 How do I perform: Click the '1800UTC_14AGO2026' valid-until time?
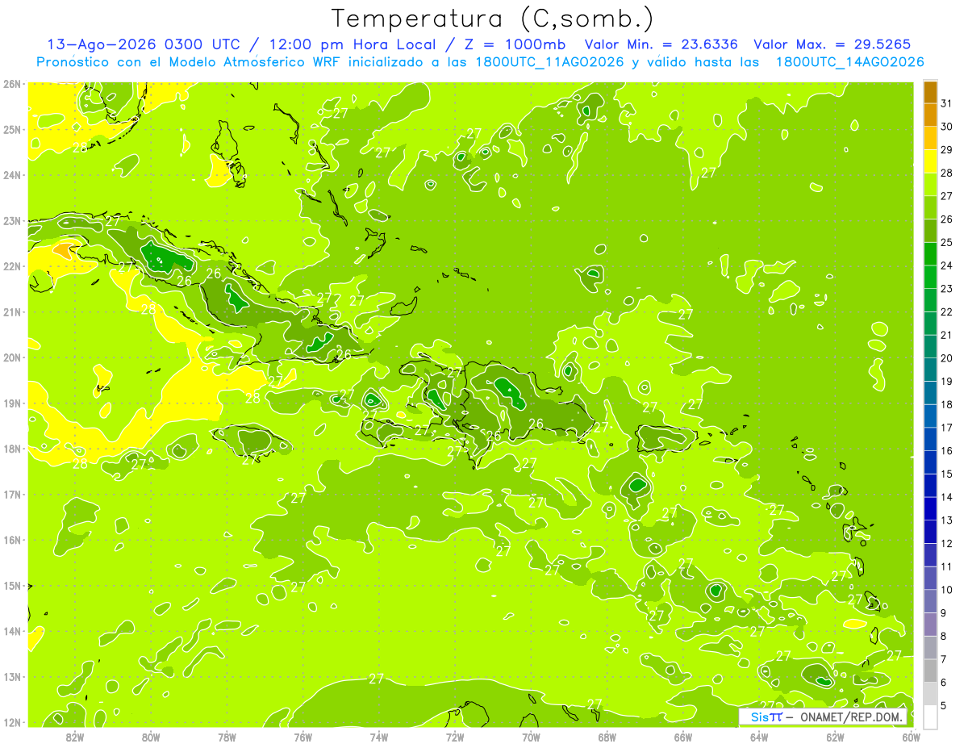point(849,62)
